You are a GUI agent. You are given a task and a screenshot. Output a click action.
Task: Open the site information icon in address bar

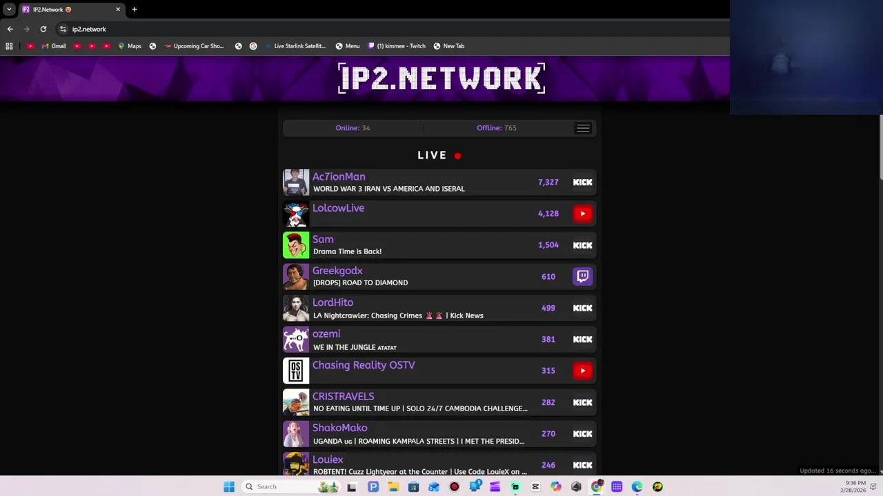pos(63,29)
